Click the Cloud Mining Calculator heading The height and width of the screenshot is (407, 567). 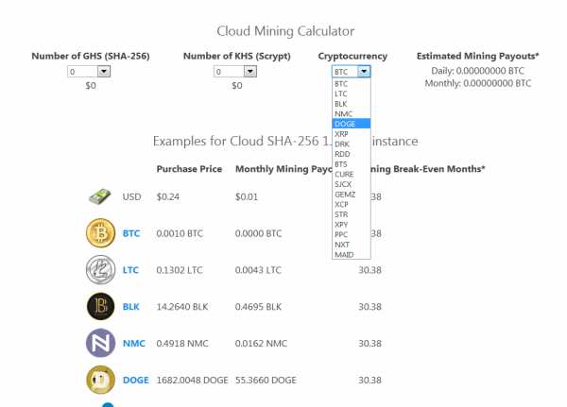285,31
